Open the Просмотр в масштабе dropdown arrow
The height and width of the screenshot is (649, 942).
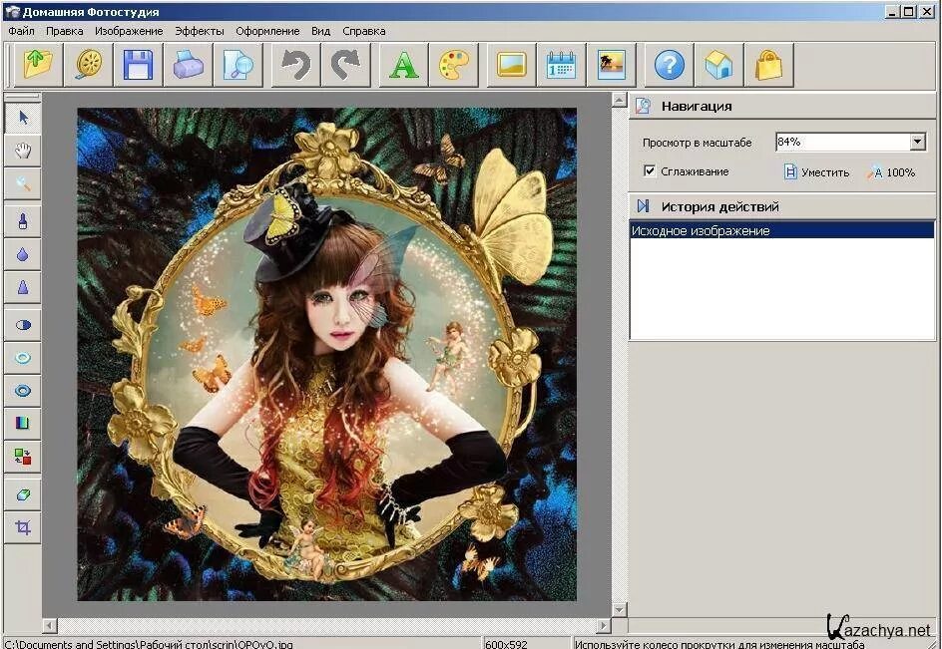coord(917,143)
